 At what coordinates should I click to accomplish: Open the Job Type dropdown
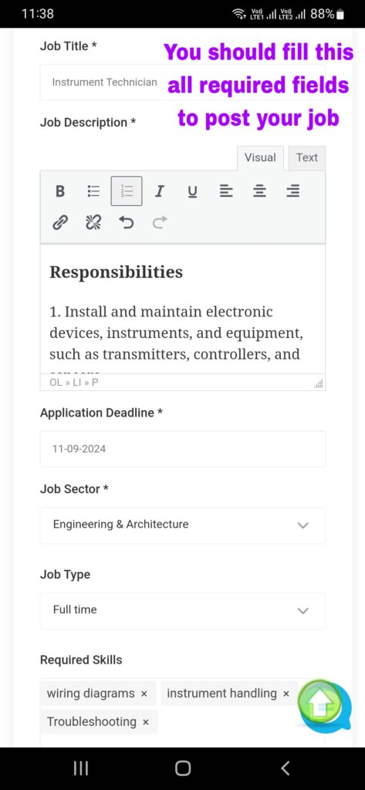tap(182, 610)
